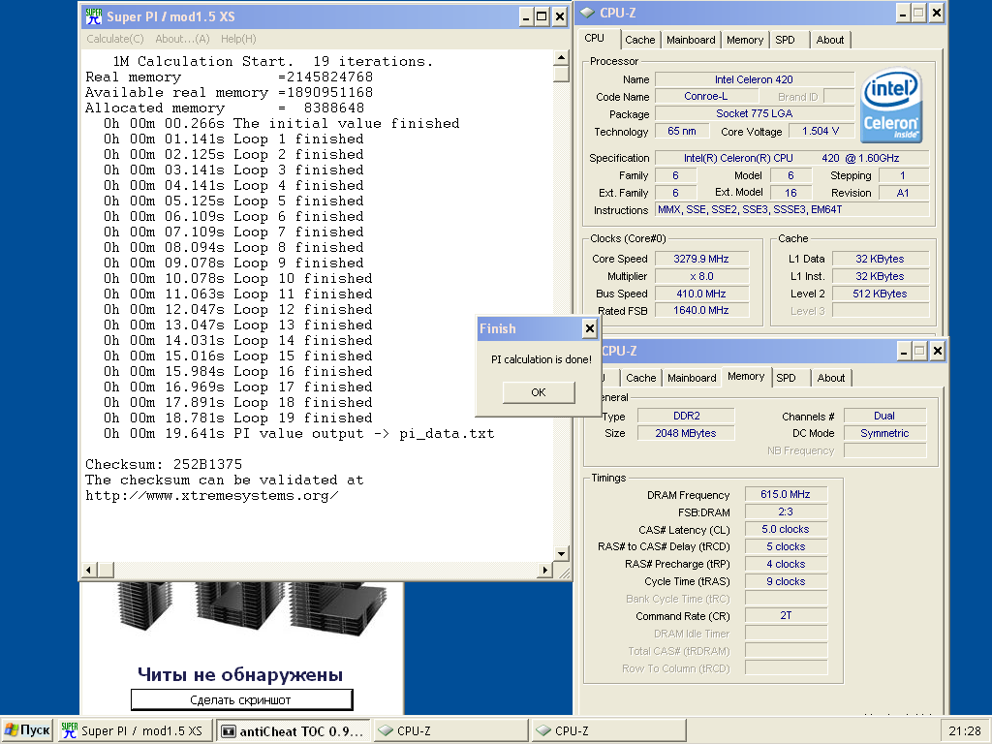Click the Level 2 cache value 512 KBytes
Image resolution: width=992 pixels, height=744 pixels.
880,294
